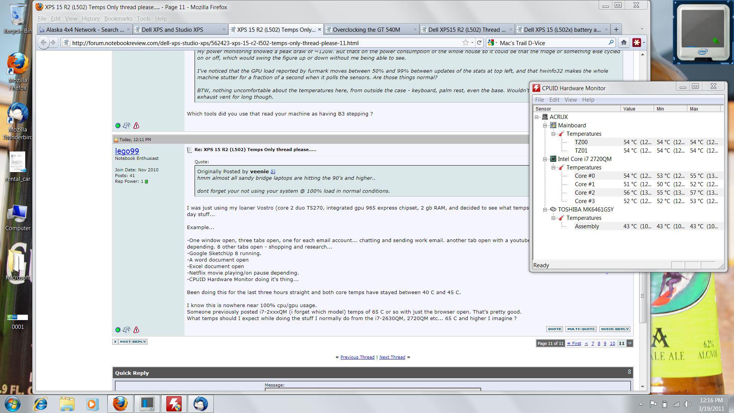The width and height of the screenshot is (734, 413).
Task: Open rental_car document on desktop
Action: click(17, 166)
